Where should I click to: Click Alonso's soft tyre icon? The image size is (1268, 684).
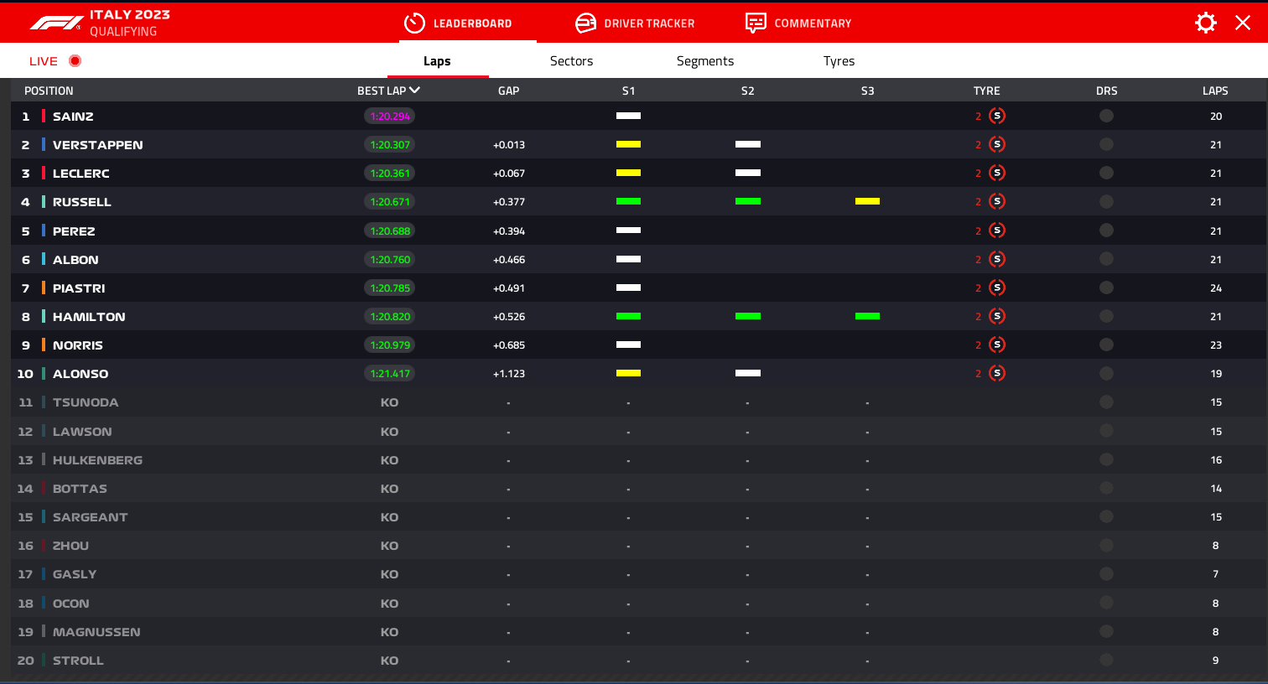997,373
